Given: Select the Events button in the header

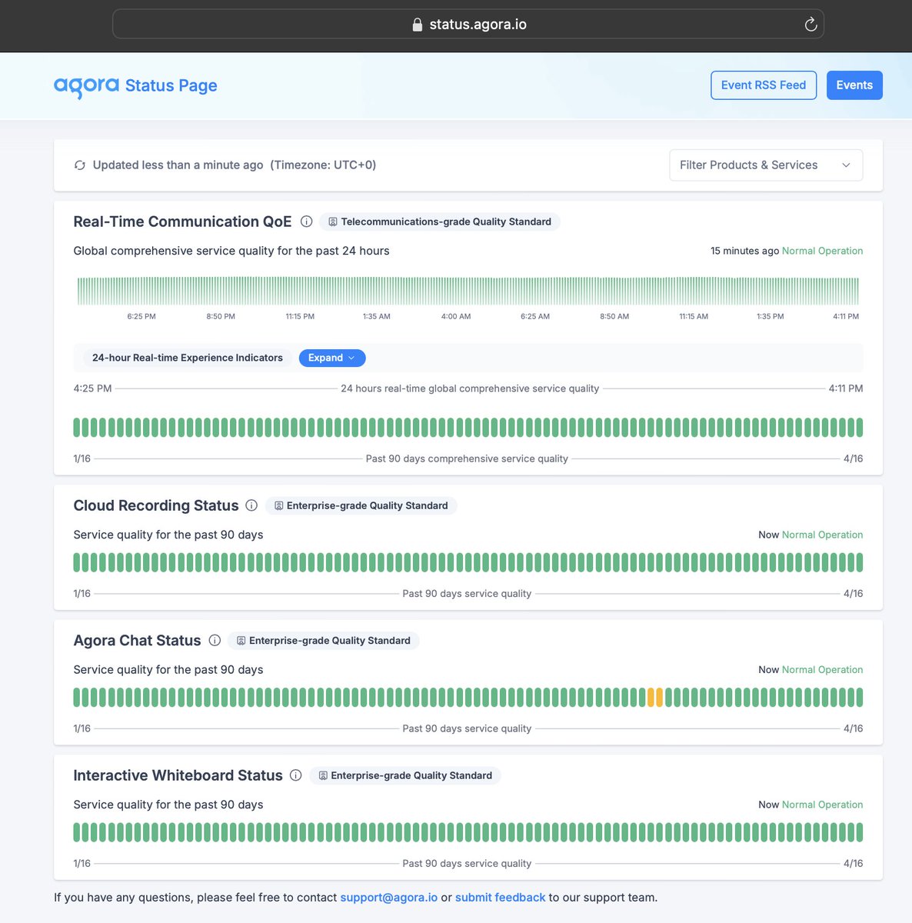Looking at the screenshot, I should 854,85.
